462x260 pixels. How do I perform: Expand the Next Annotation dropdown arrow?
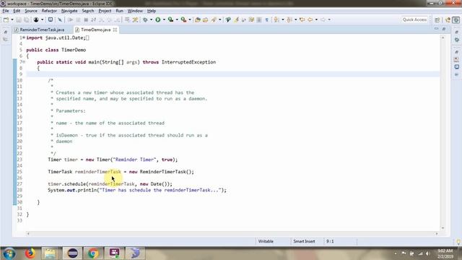pos(282,19)
